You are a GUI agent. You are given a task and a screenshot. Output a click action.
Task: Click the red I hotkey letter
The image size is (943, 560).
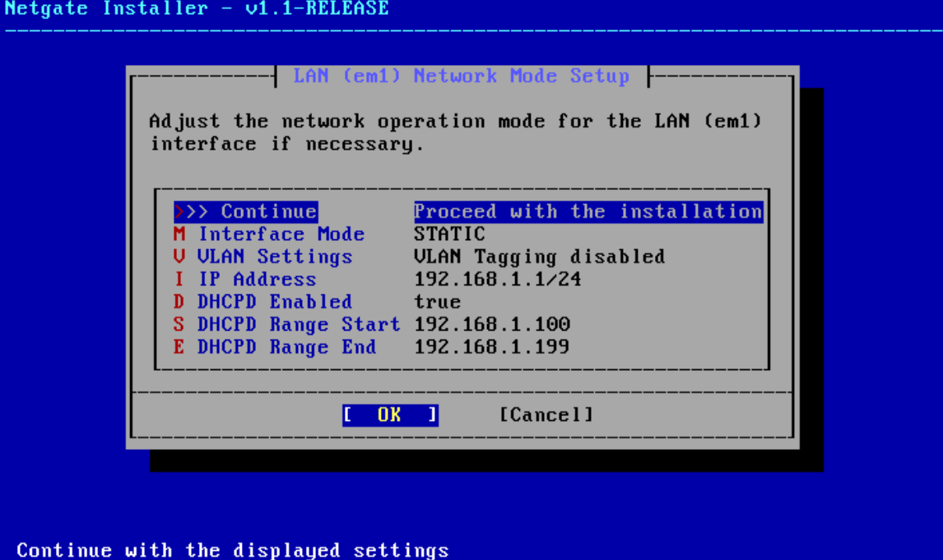179,279
